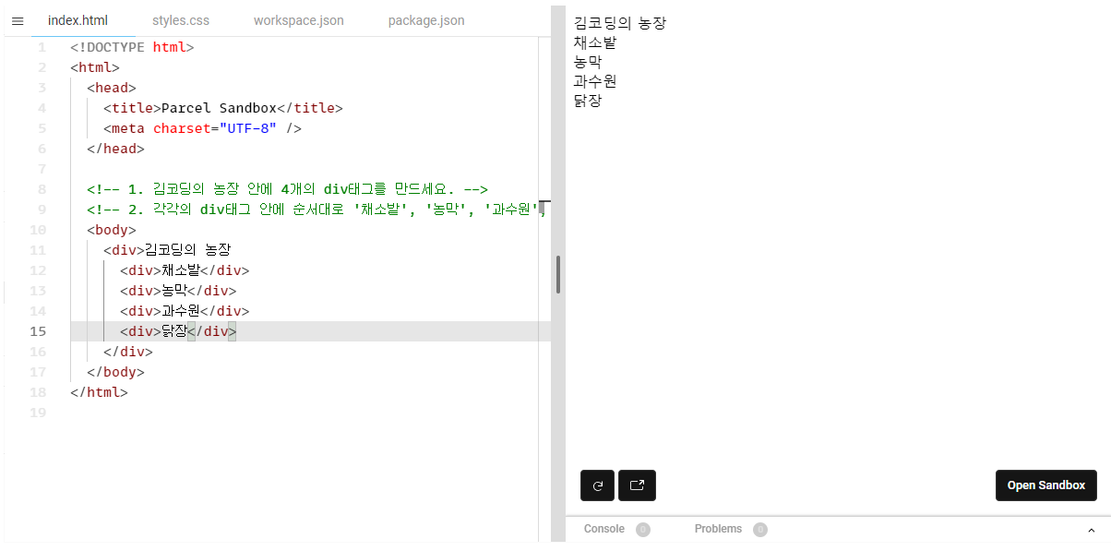Click the closing </head> tag line

[x=115, y=149]
